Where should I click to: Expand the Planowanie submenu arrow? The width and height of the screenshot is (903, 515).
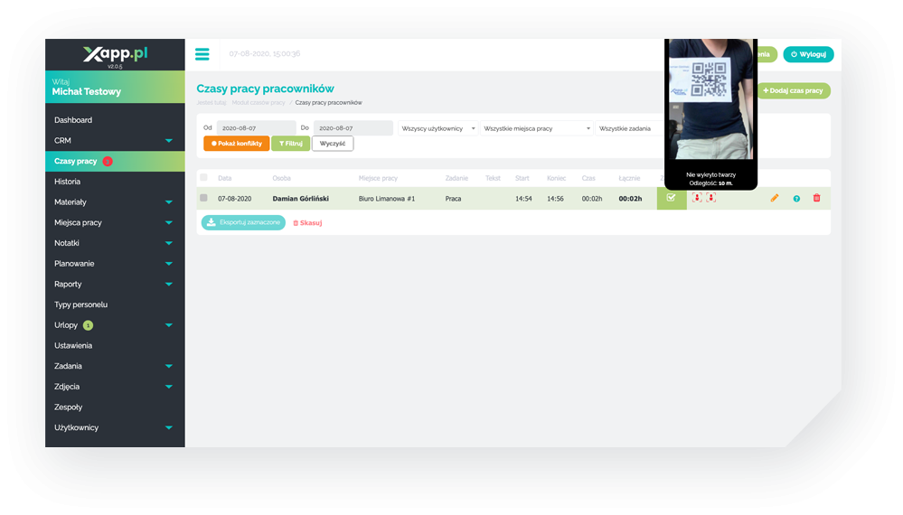[x=169, y=264]
